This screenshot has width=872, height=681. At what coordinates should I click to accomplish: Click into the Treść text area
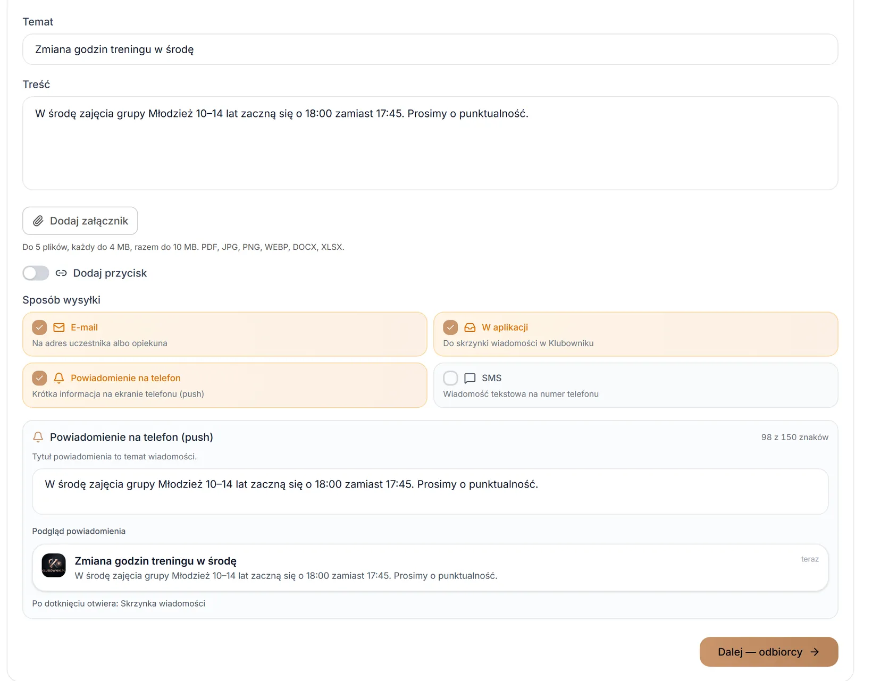click(430, 143)
